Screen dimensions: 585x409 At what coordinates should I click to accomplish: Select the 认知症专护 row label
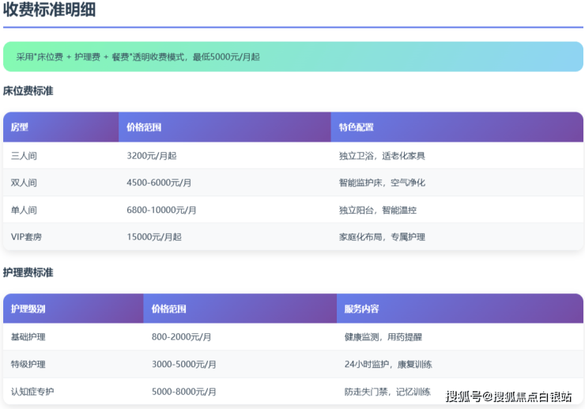click(32, 392)
